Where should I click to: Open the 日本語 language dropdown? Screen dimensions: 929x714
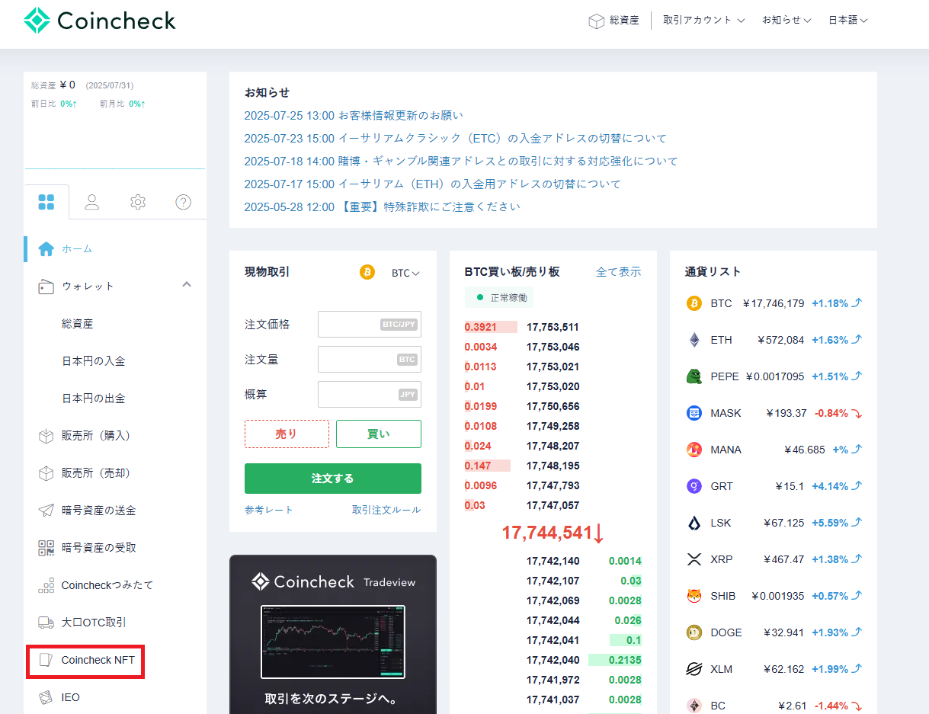pyautogui.click(x=847, y=21)
